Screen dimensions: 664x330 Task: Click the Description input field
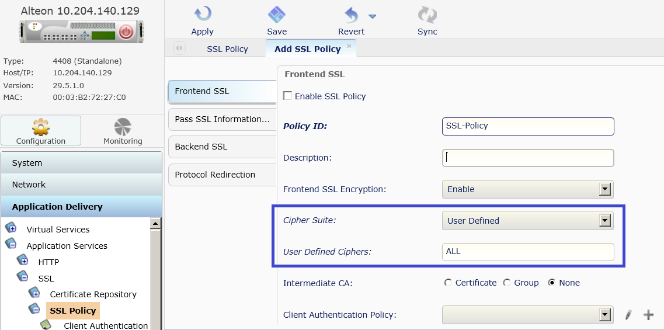point(528,158)
